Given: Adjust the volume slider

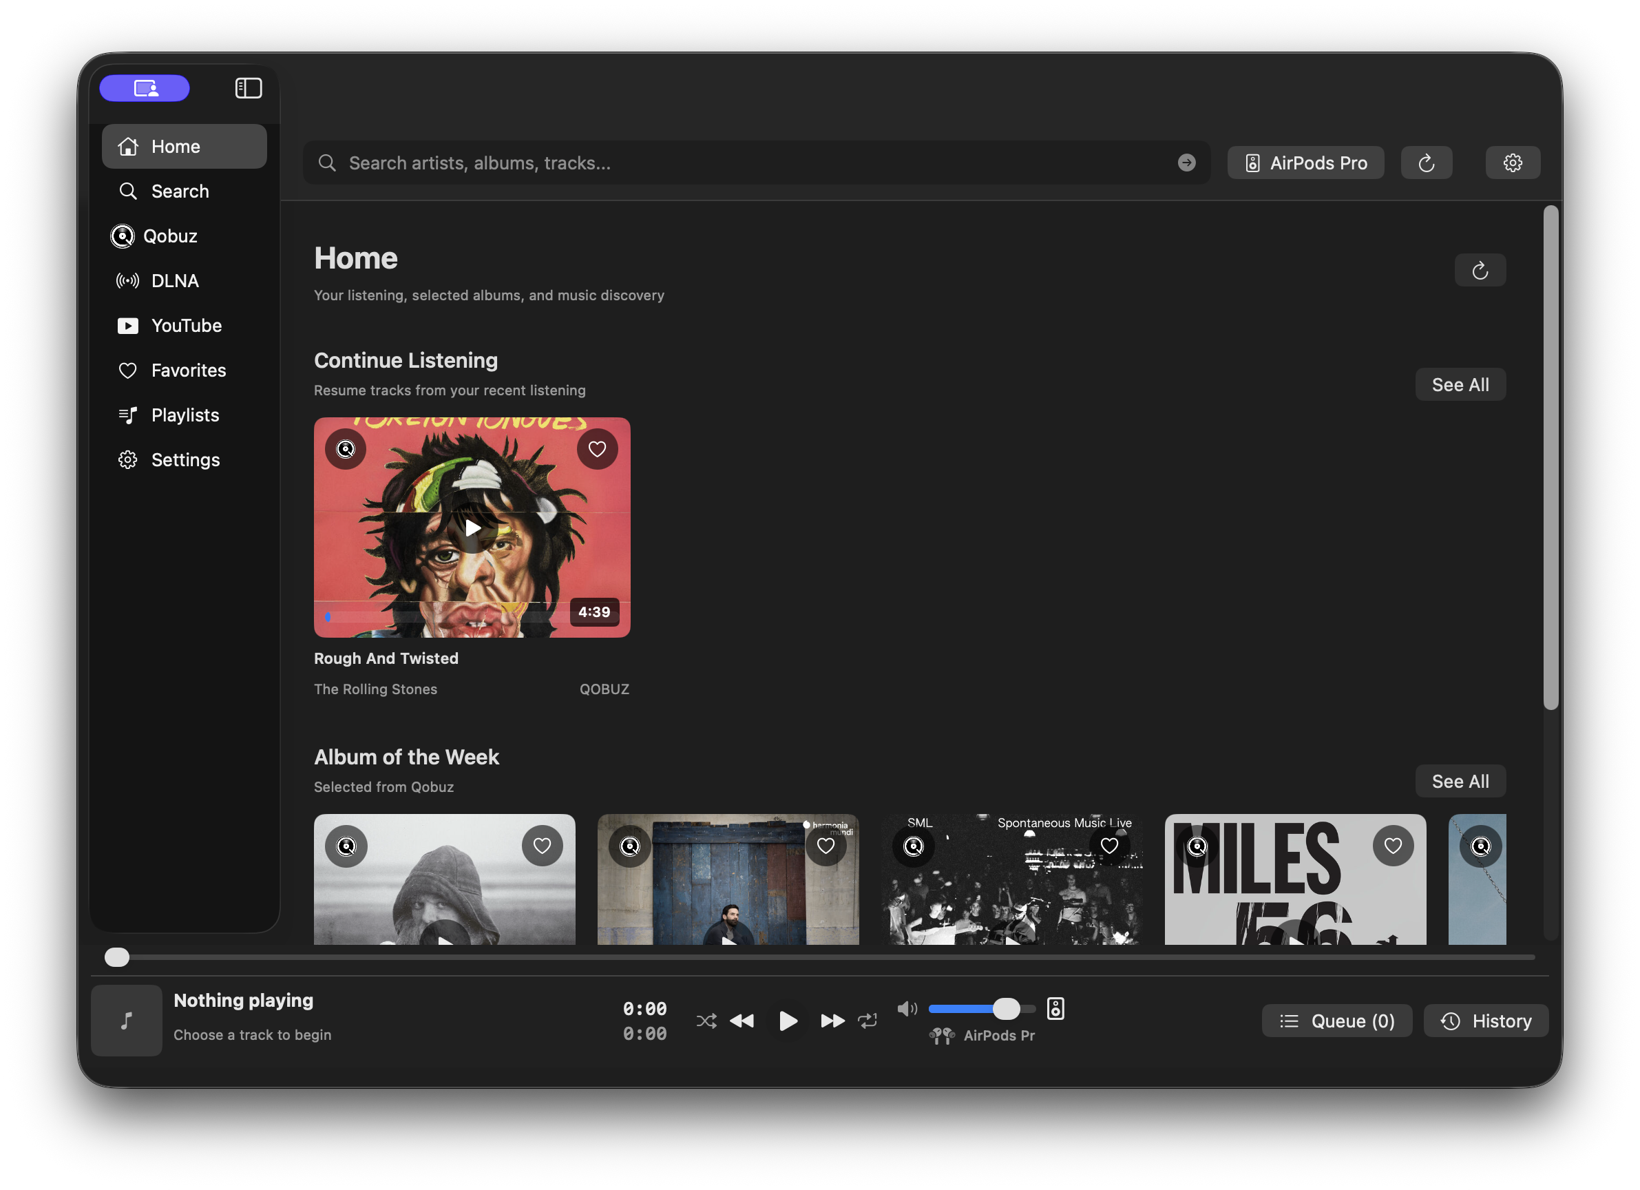Looking at the screenshot, I should [x=981, y=1008].
